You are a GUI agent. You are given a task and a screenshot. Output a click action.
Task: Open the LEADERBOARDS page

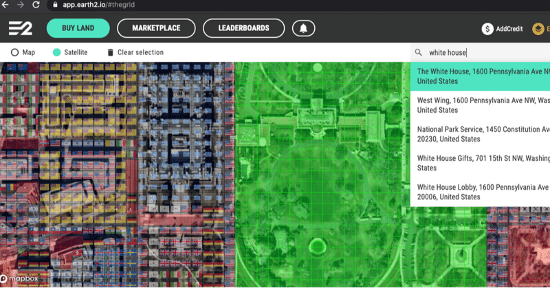pos(244,28)
